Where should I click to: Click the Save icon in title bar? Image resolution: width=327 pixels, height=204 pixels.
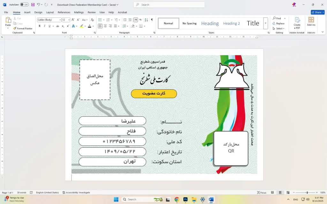pos(33,4)
